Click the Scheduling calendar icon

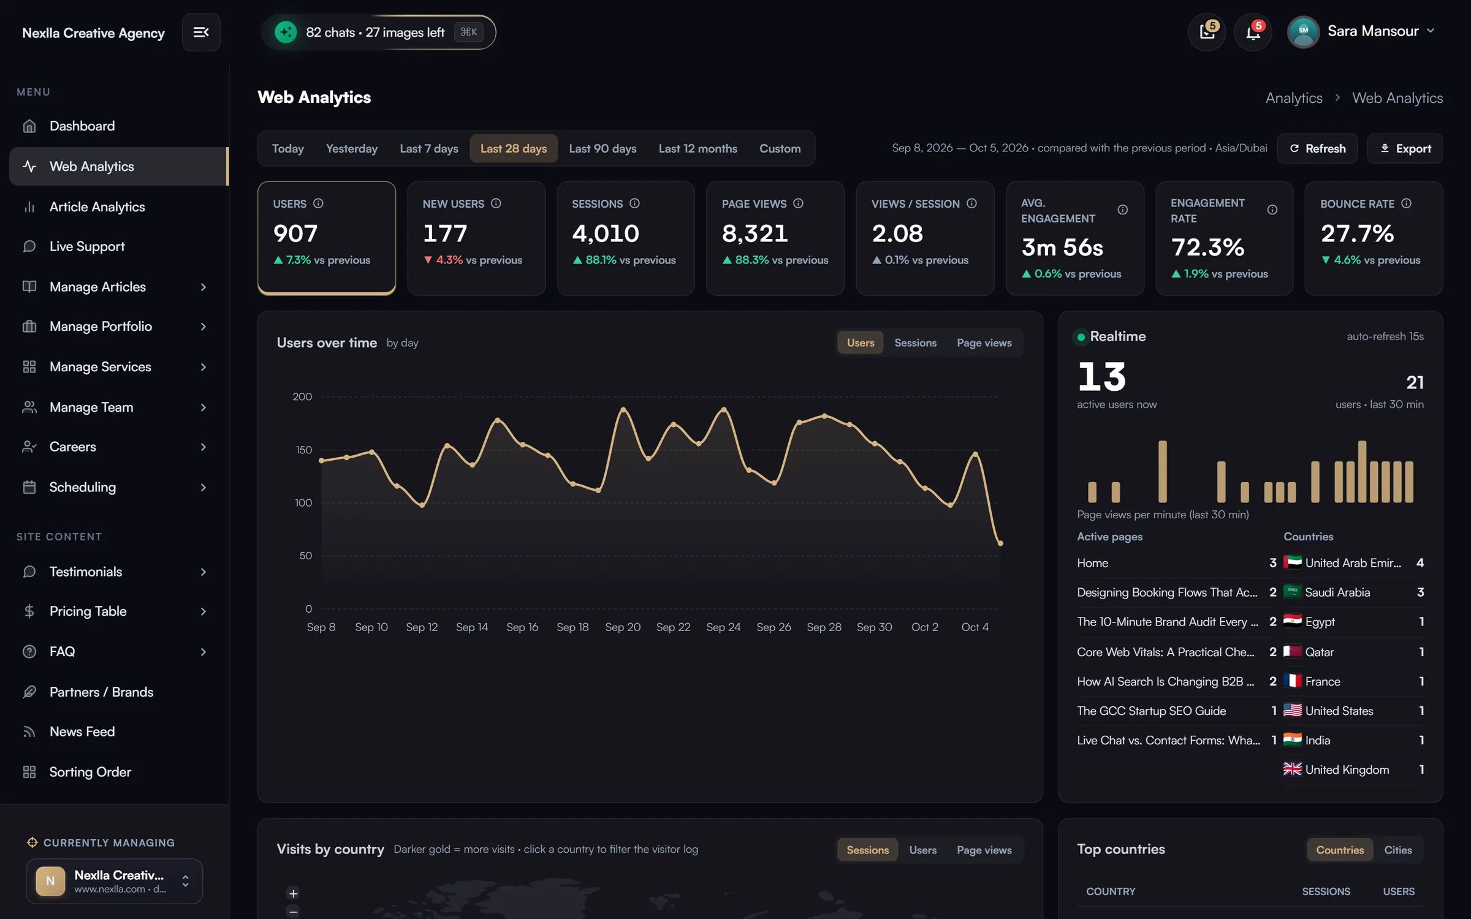click(29, 487)
